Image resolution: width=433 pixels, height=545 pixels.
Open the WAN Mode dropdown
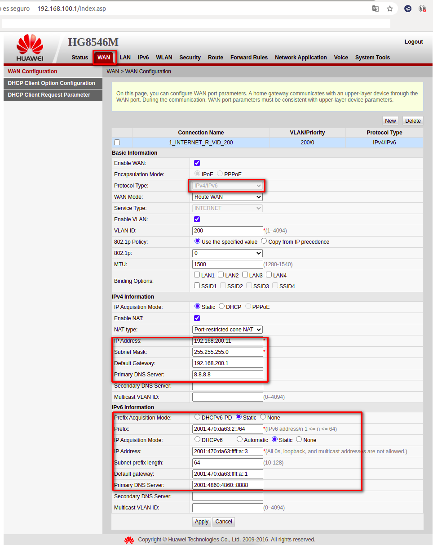(227, 197)
